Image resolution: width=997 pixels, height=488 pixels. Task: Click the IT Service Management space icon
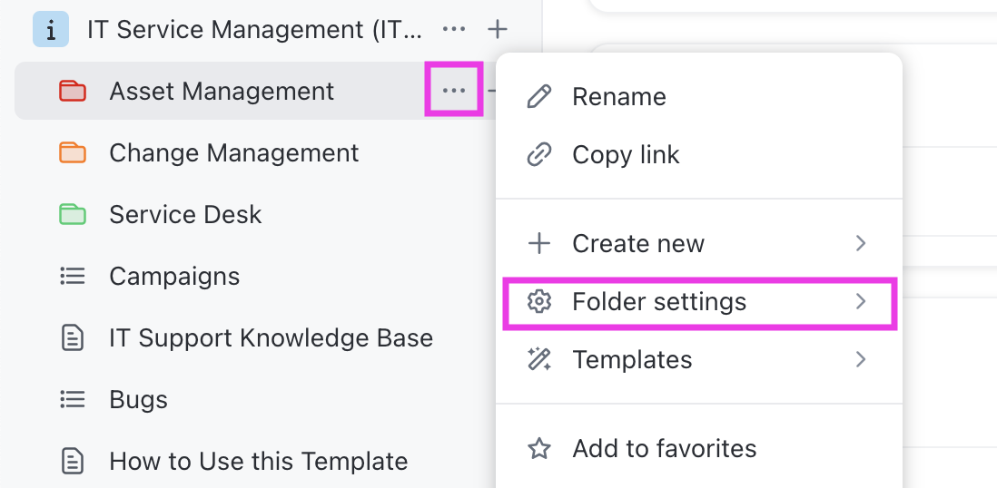point(51,30)
